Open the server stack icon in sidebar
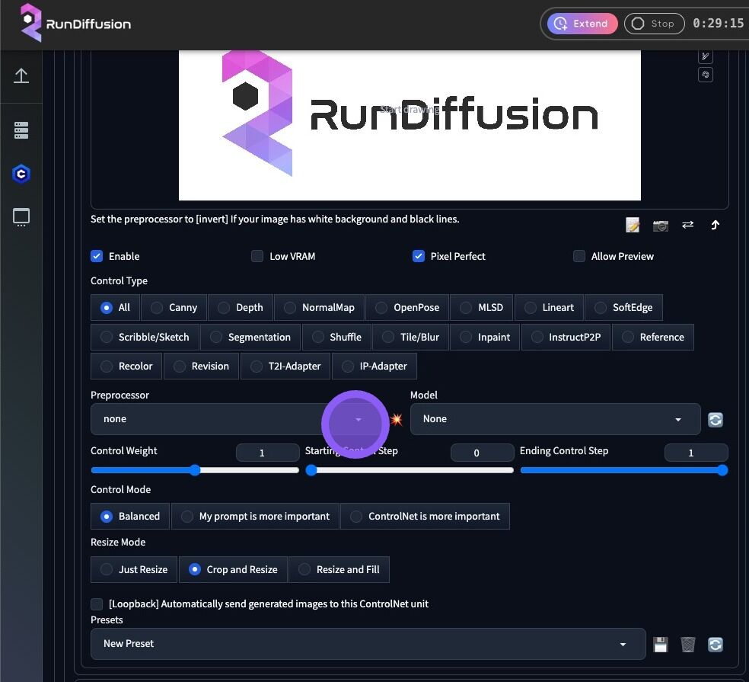749x682 pixels. [x=21, y=130]
